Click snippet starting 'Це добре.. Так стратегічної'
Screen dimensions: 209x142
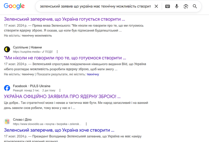click(76, 105)
